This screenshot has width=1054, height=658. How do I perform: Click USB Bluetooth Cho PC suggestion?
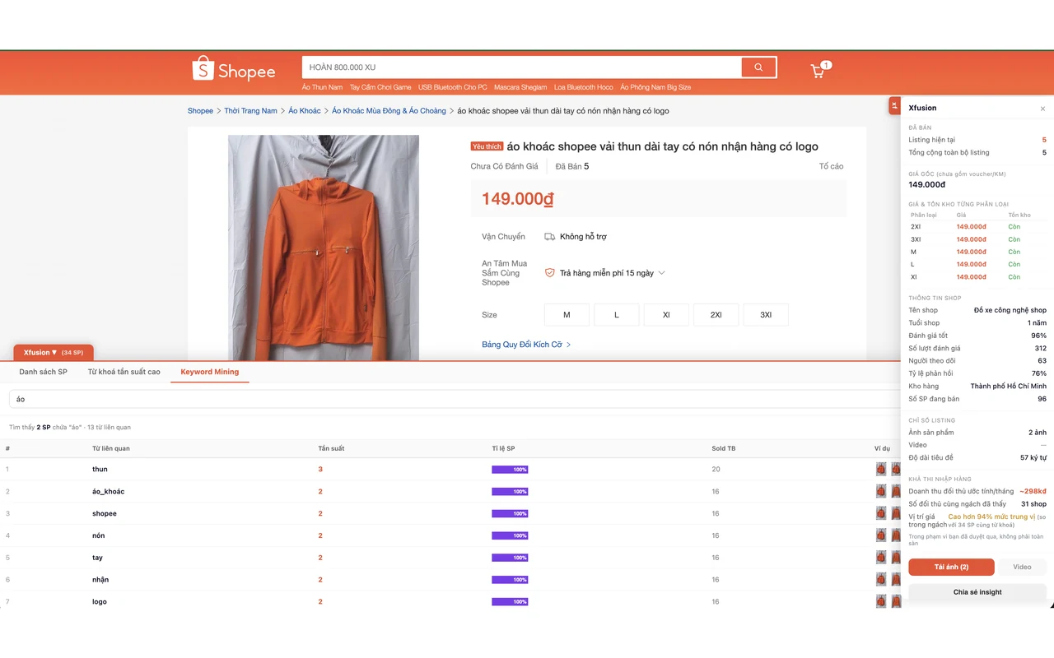click(x=453, y=87)
